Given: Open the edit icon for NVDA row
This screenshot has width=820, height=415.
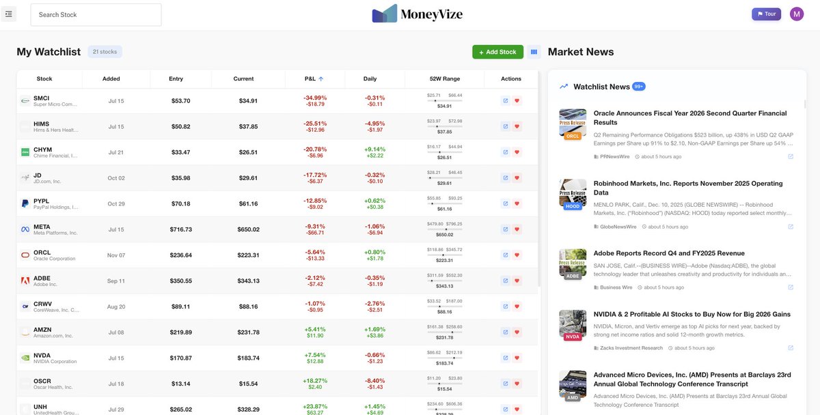Looking at the screenshot, I should (x=506, y=358).
